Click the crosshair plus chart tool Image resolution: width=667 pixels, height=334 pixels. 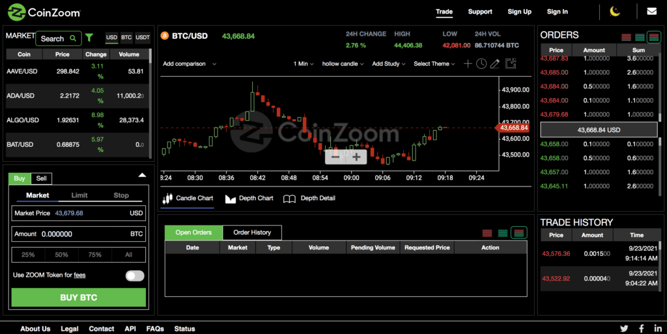coord(468,64)
